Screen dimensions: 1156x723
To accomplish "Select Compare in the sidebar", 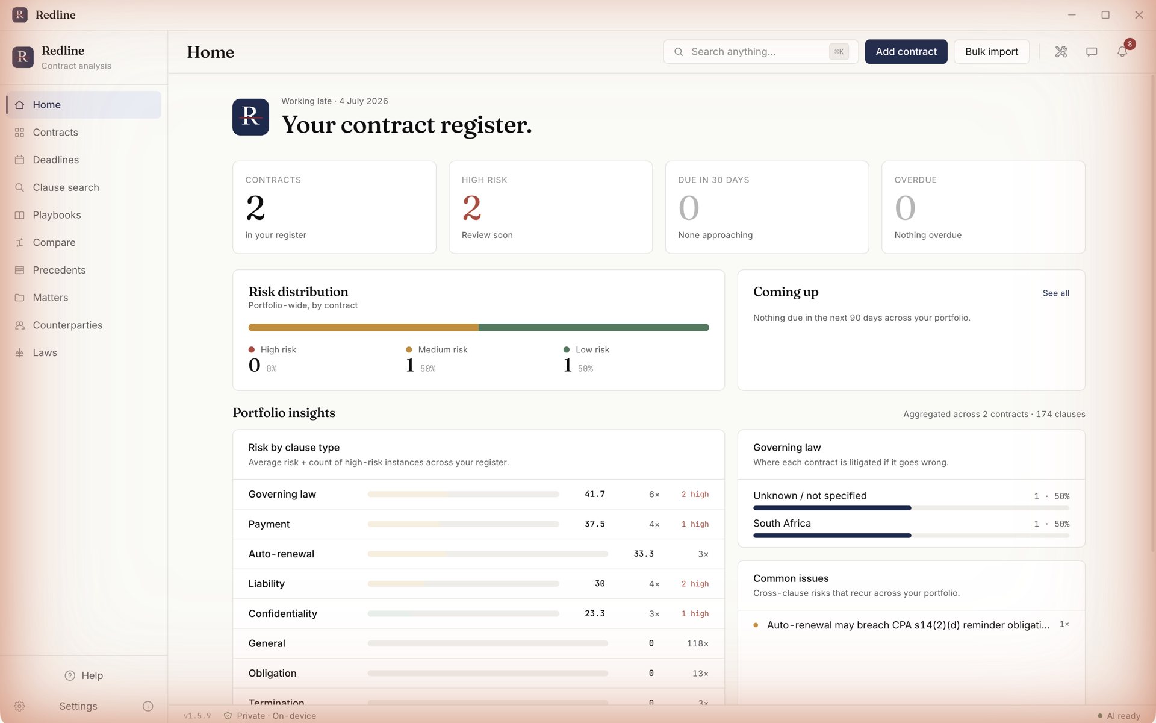I will [84, 243].
